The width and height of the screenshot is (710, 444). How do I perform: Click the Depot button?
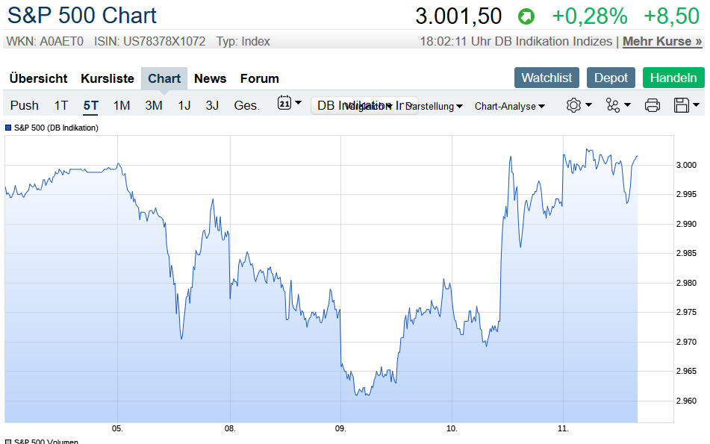point(611,78)
